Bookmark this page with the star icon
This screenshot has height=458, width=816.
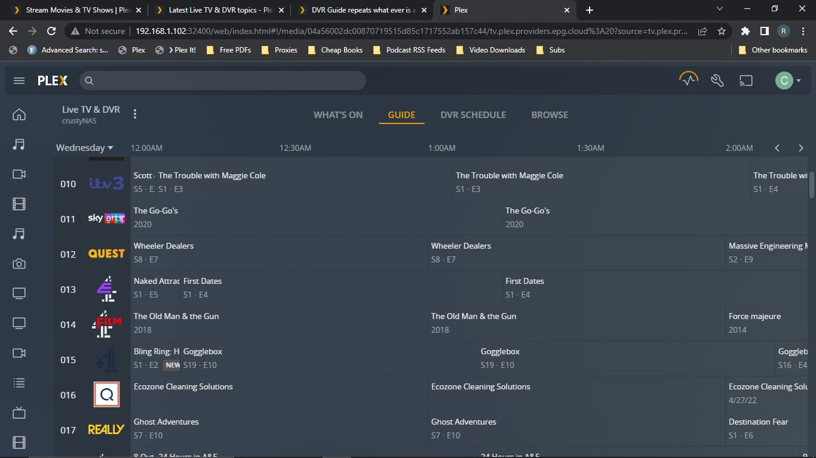pos(722,31)
